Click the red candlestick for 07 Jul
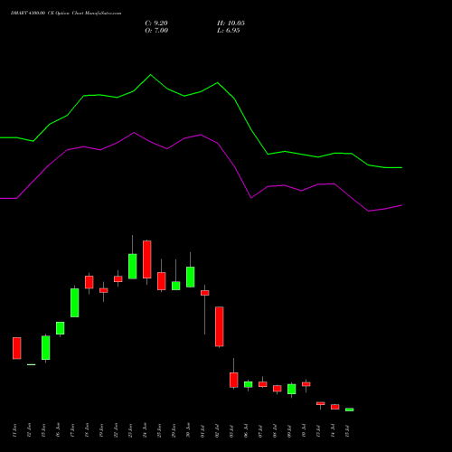 click(263, 384)
